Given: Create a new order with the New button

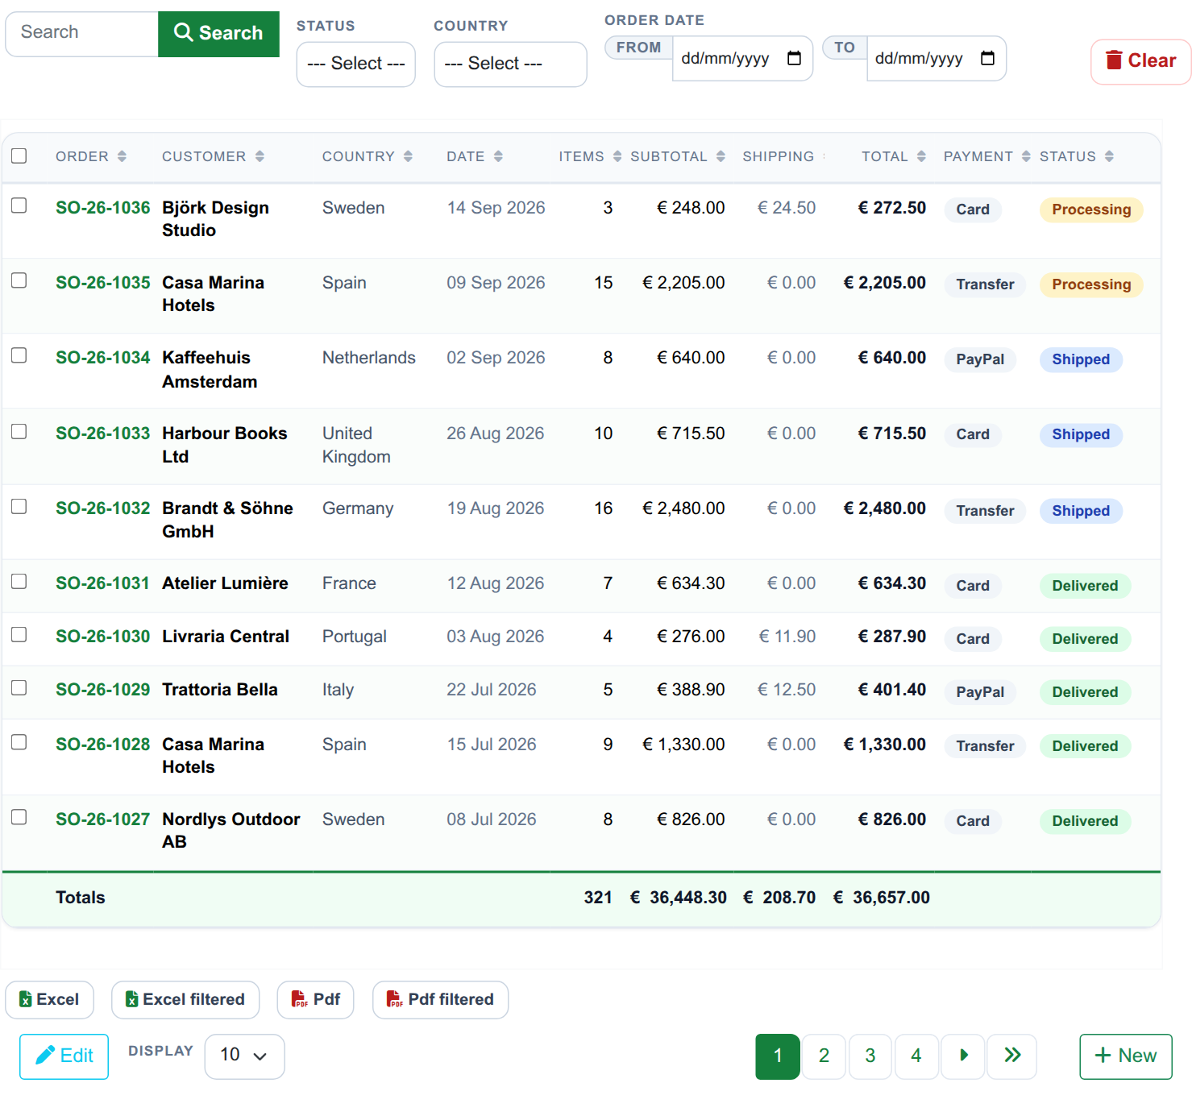Looking at the screenshot, I should tap(1125, 1056).
